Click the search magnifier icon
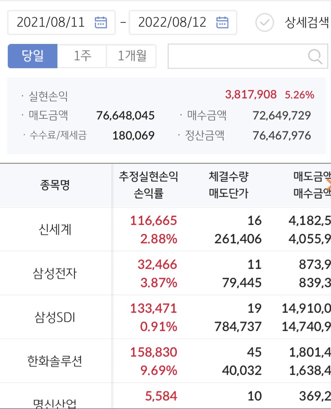This screenshot has height=409, width=331. [x=315, y=56]
